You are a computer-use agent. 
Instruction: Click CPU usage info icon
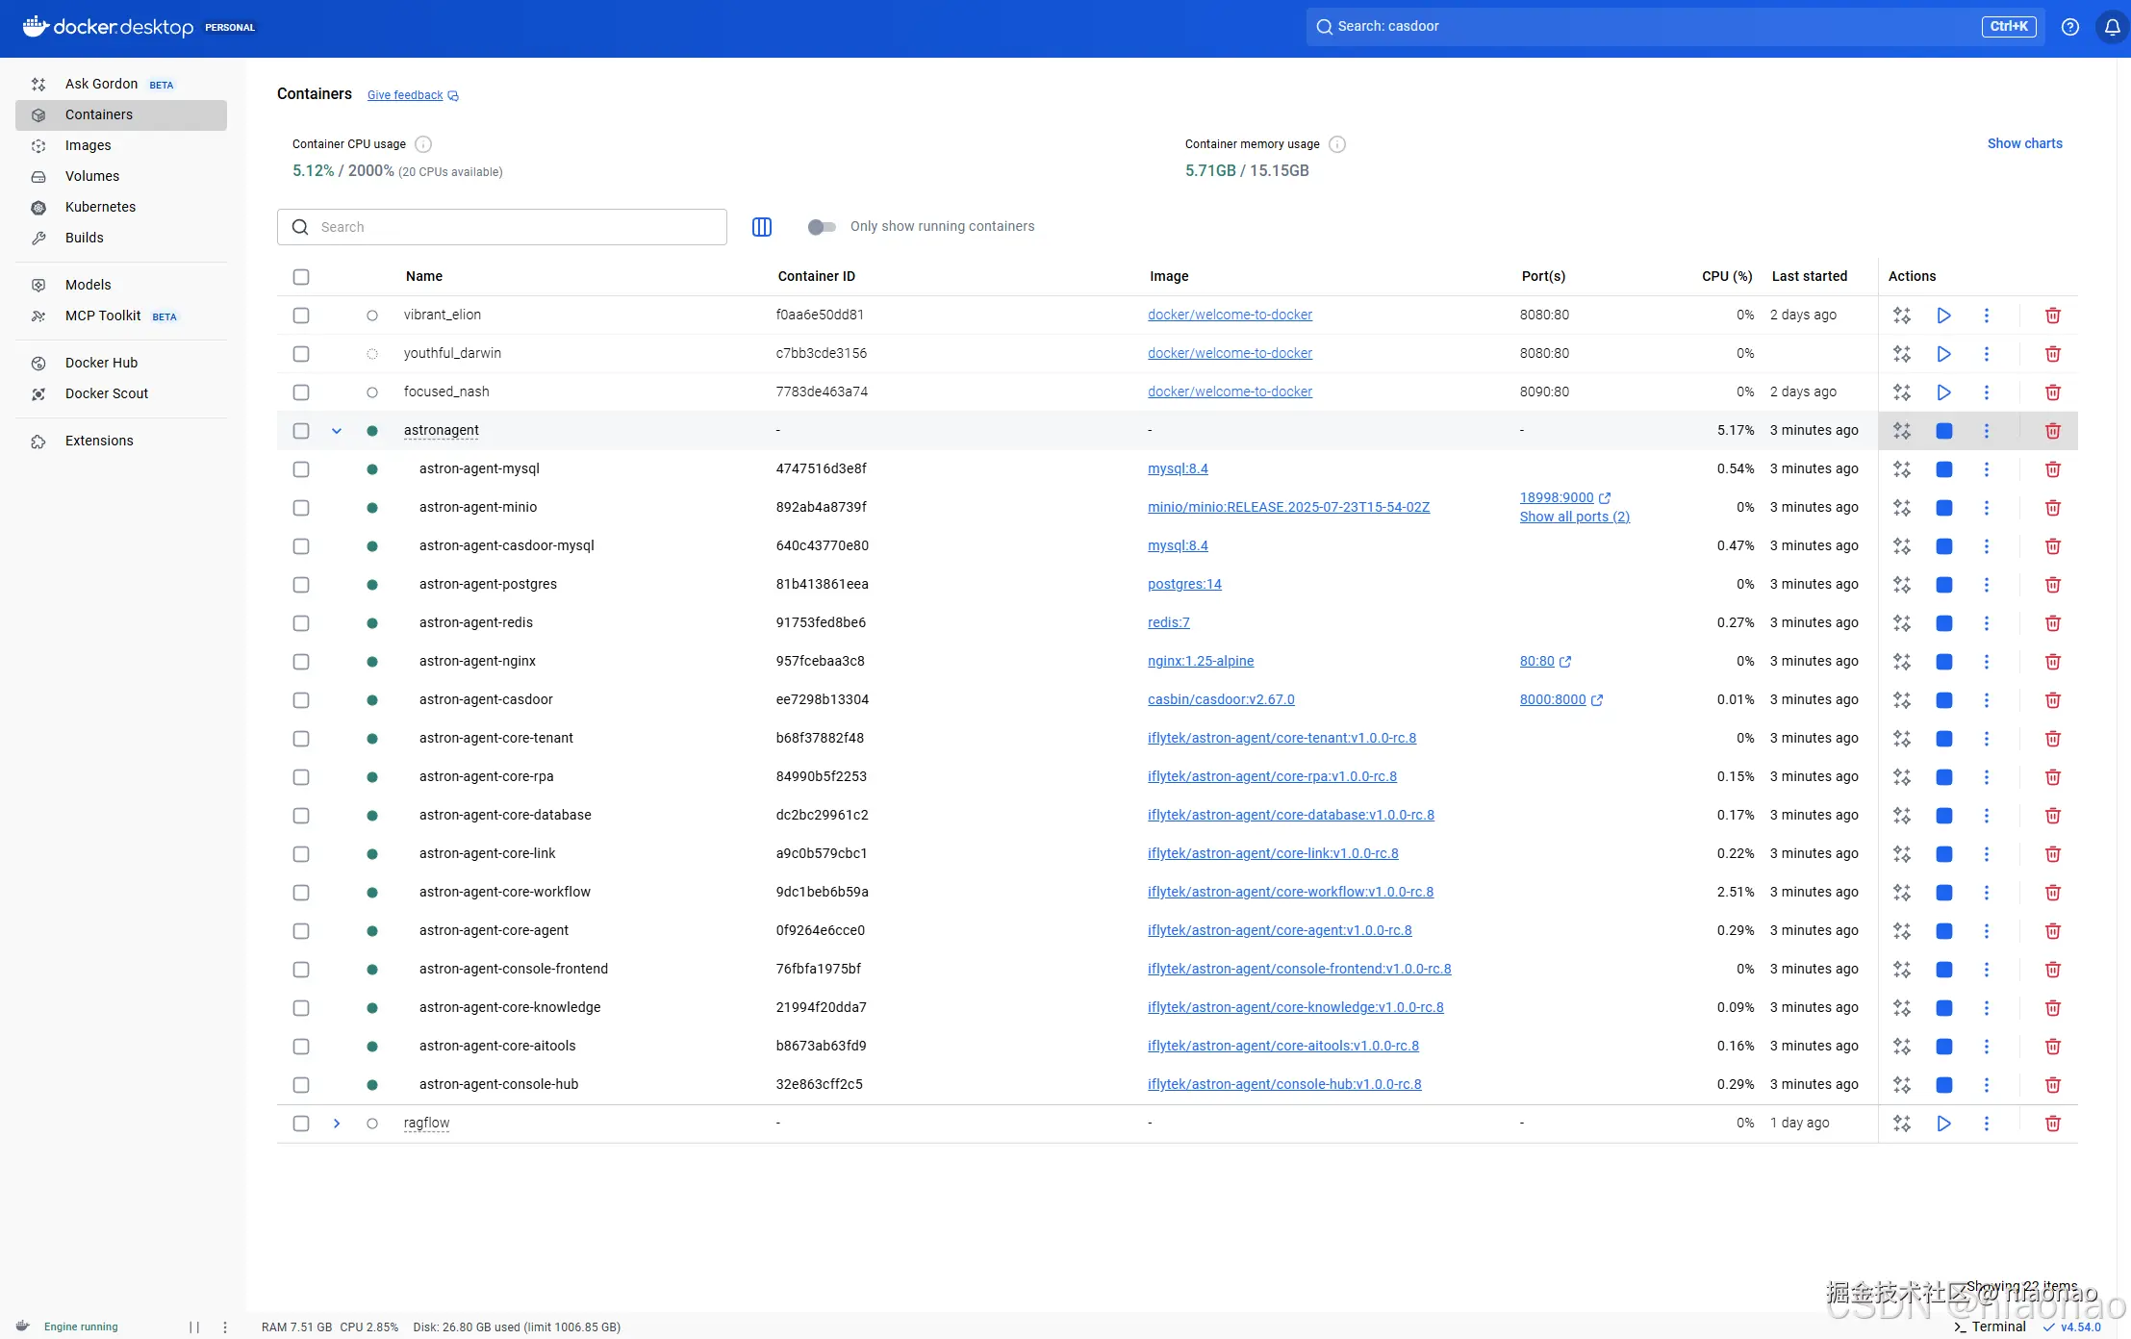(423, 144)
